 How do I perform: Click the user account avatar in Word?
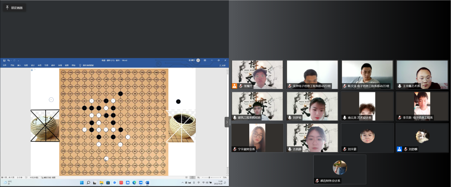[198, 60]
